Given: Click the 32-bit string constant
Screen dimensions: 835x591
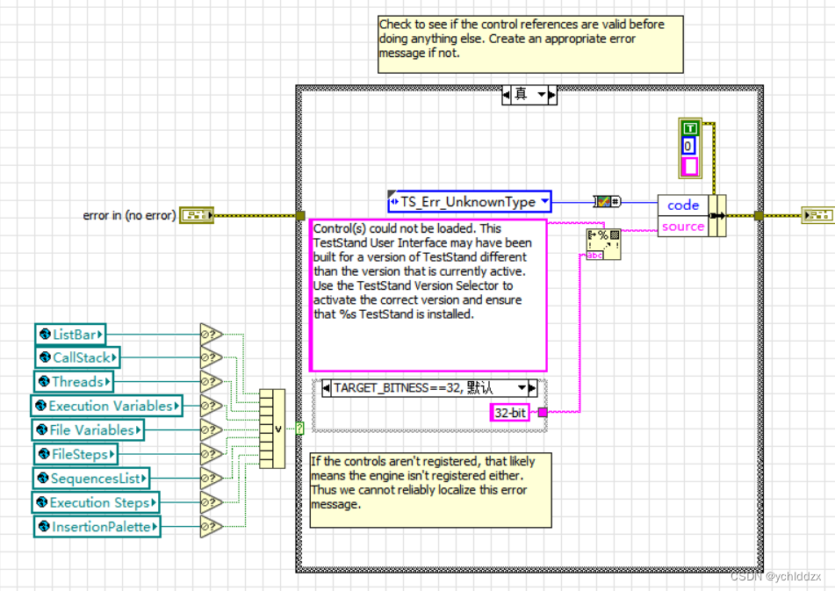Looking at the screenshot, I should pos(509,413).
